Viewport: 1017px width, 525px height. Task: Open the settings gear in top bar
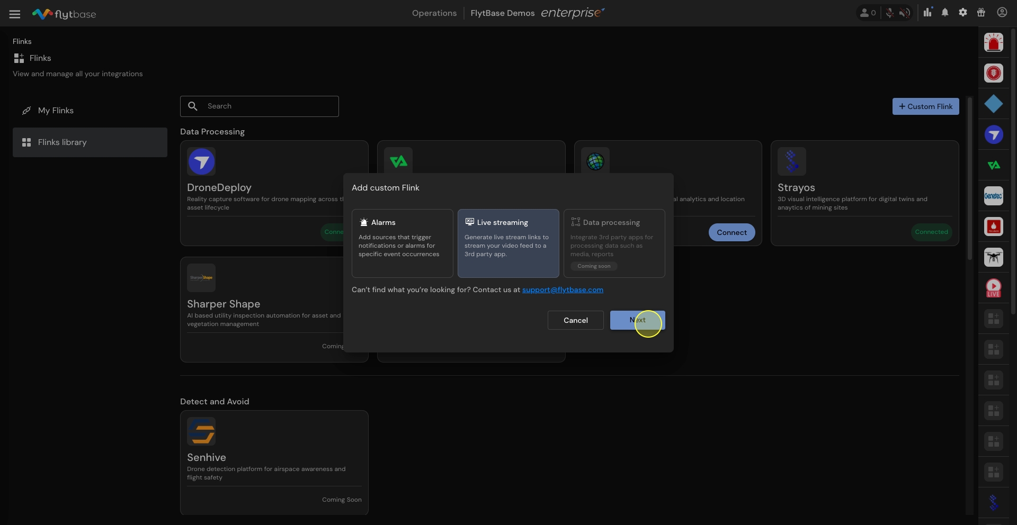[963, 13]
